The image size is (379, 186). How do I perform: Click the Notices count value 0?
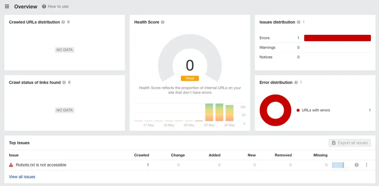point(298,57)
